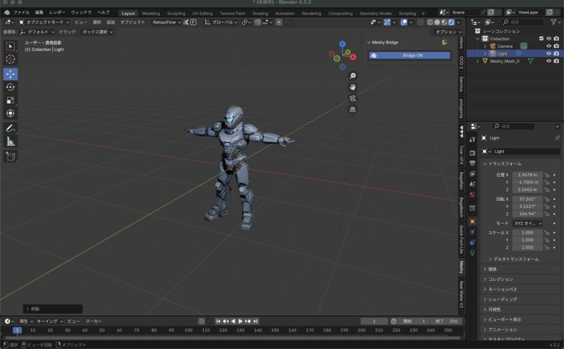Open the オブジェクトモード mode dropdown
The height and width of the screenshot is (349, 564).
[x=44, y=22]
